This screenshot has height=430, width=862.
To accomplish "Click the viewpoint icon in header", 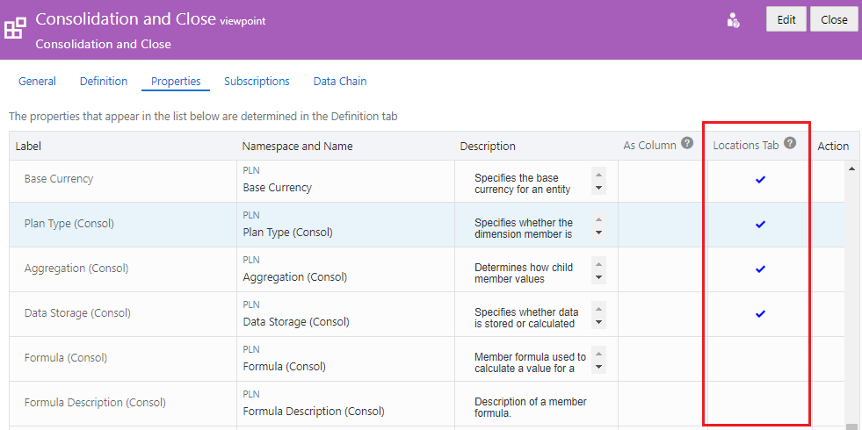I will [15, 28].
